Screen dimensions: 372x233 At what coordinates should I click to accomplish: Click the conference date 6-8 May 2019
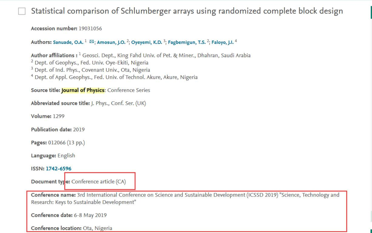click(x=90, y=215)
